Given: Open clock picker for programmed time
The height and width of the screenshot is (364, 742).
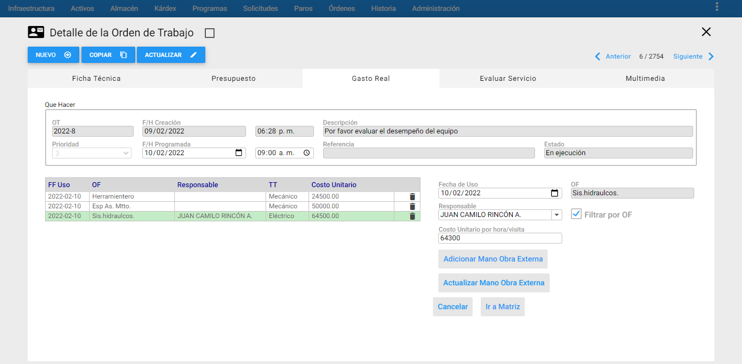Looking at the screenshot, I should (307, 153).
